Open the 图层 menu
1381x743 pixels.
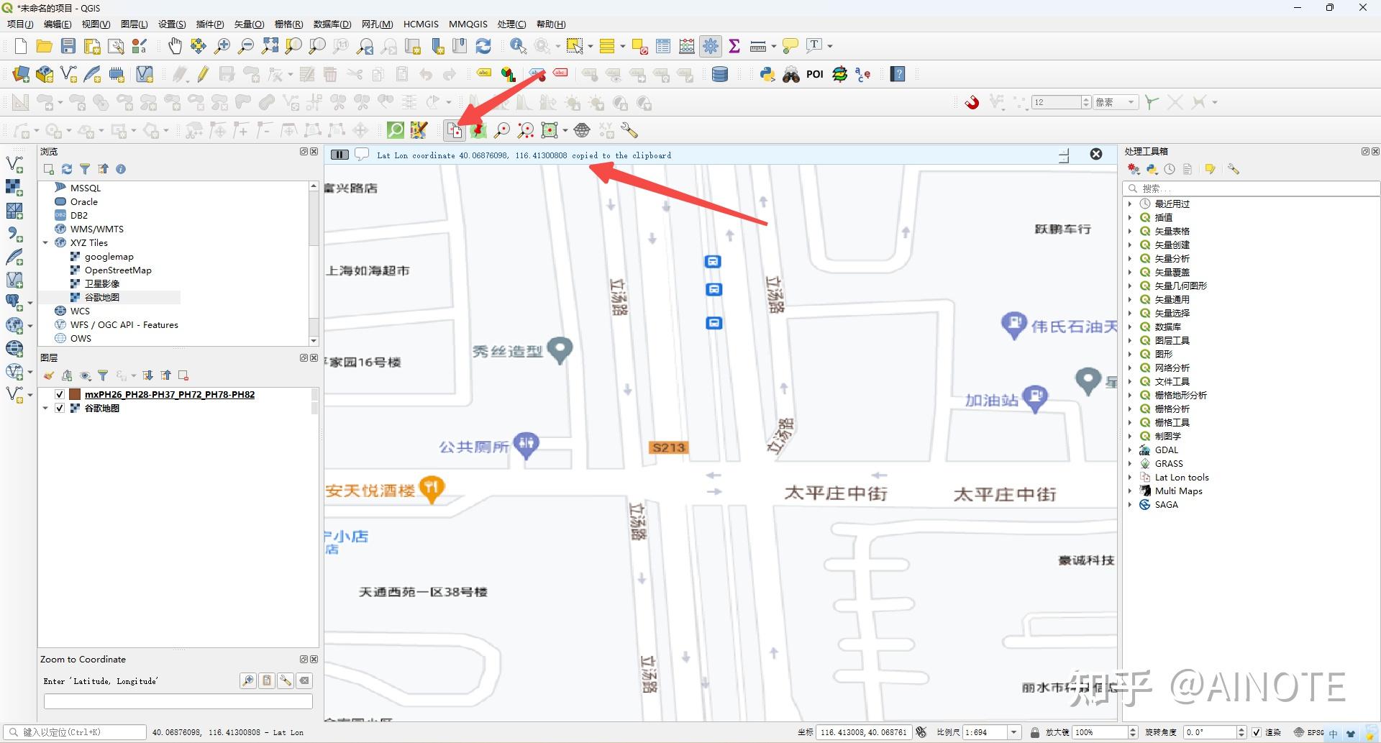(135, 24)
